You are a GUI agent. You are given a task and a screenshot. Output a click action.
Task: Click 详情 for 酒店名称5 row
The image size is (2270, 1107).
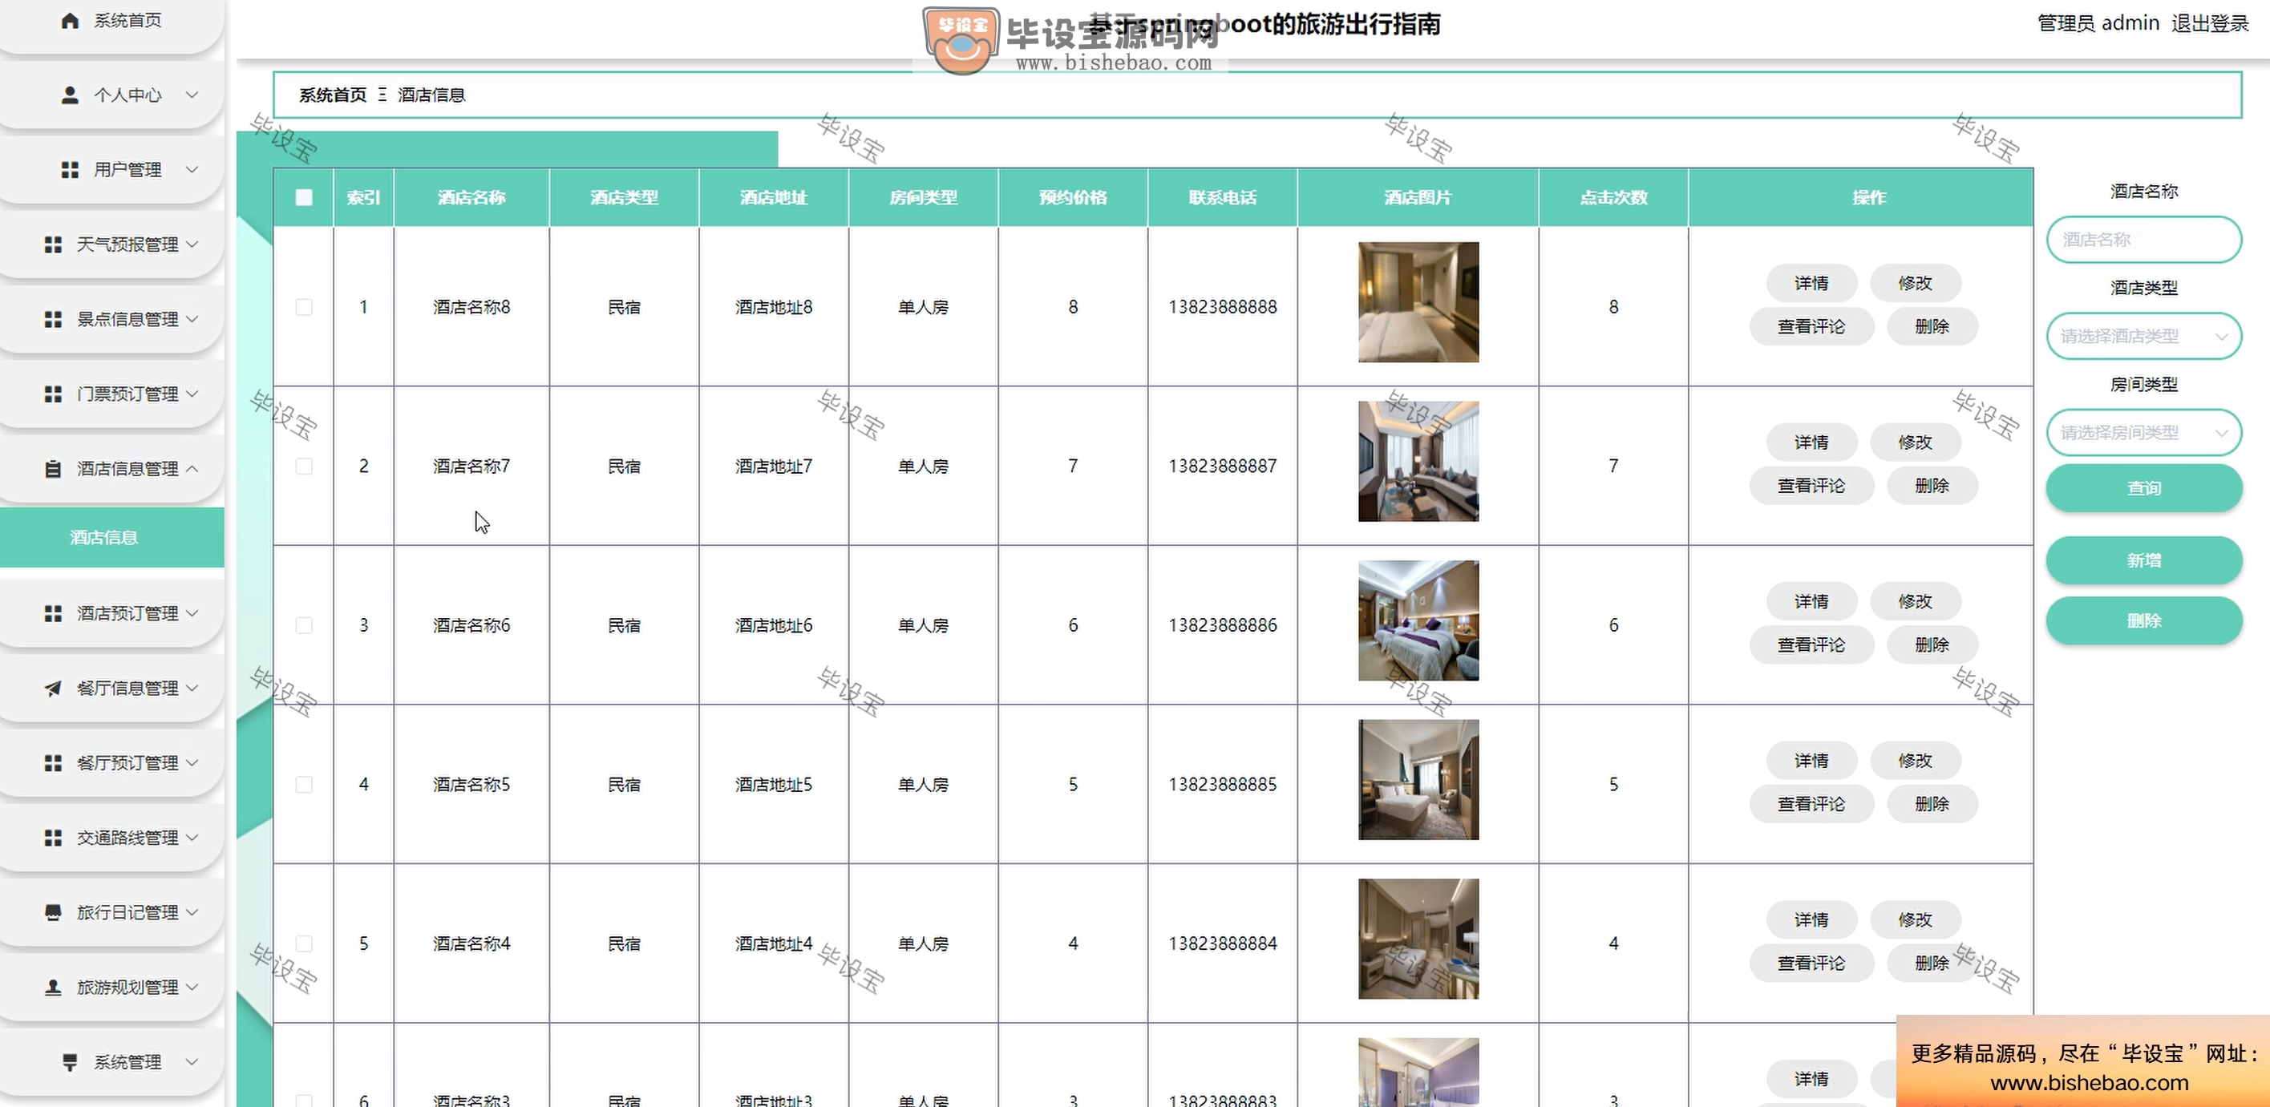[x=1812, y=761]
